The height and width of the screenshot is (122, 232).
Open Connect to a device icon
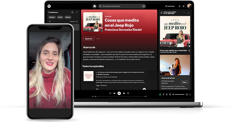pyautogui.click(x=170, y=94)
